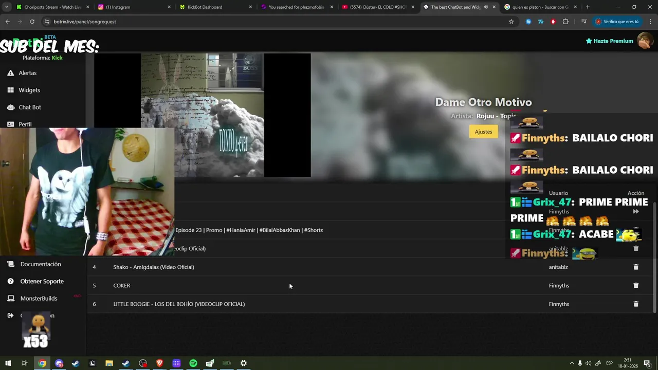Reload the page
Image resolution: width=658 pixels, height=370 pixels.
[32, 22]
